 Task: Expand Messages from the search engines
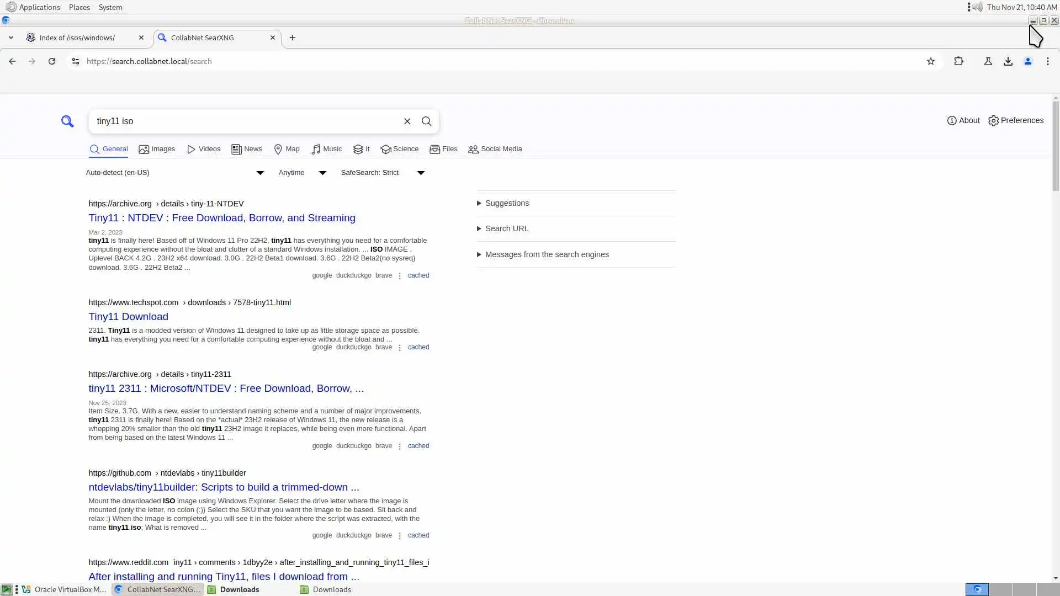tap(547, 254)
